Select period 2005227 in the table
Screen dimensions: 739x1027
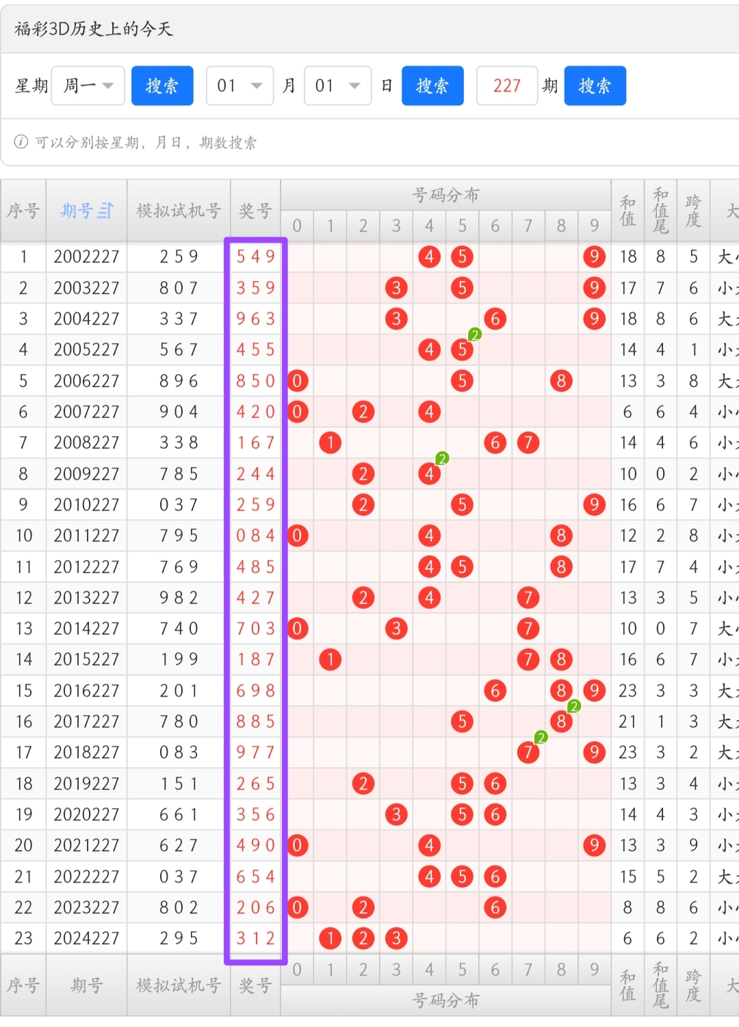tap(86, 349)
